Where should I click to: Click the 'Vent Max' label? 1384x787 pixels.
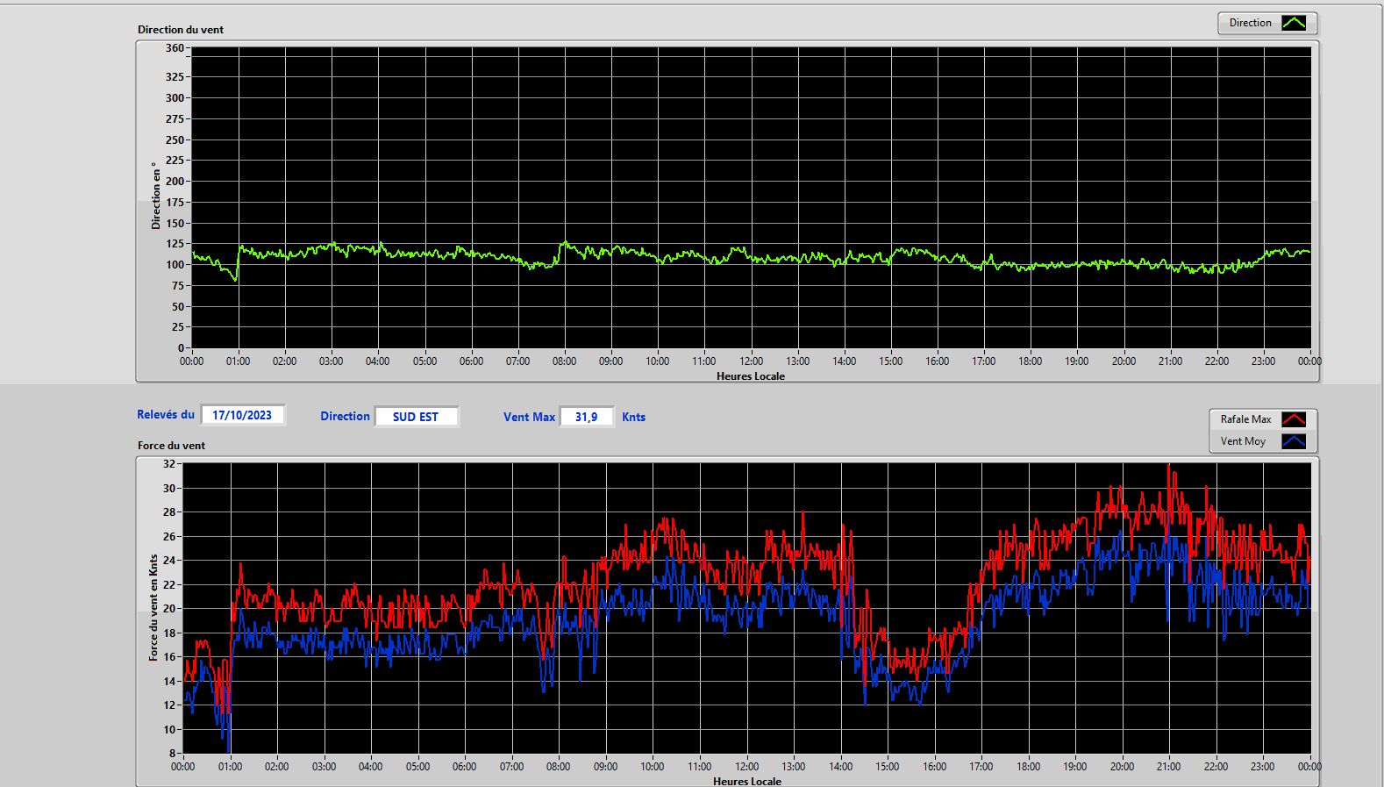[x=529, y=418]
